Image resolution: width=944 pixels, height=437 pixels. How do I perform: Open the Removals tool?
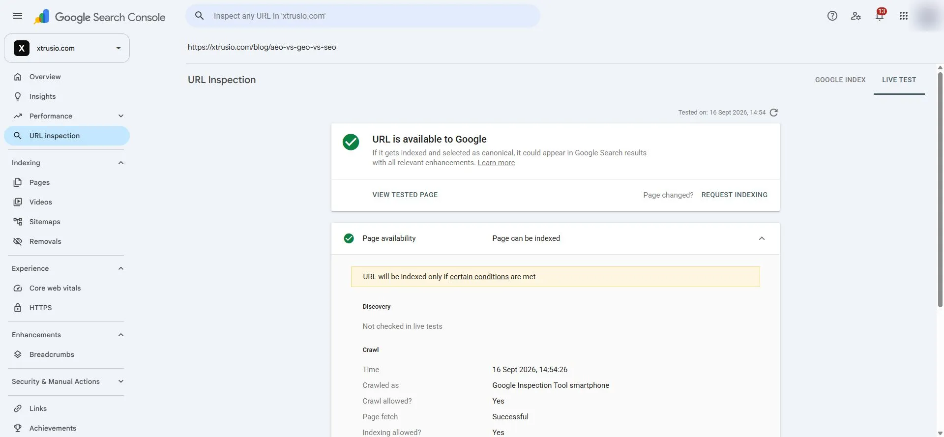67,241
